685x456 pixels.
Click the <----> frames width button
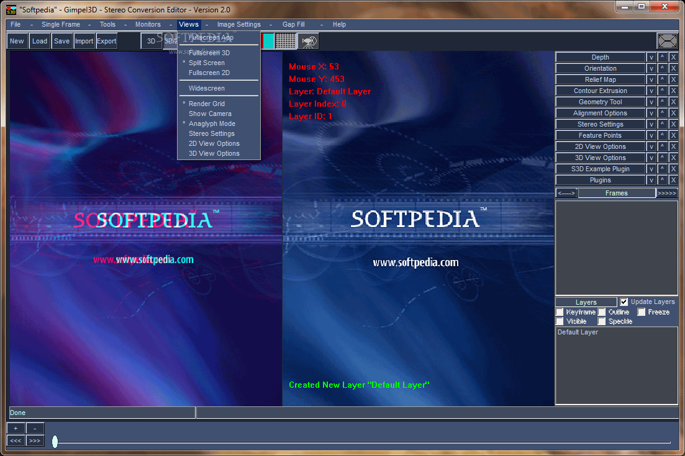[x=566, y=193]
